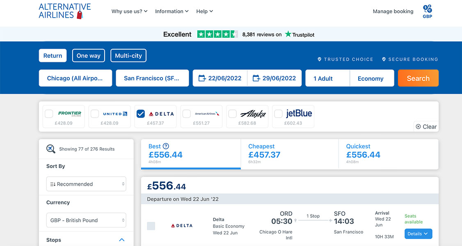Open the Help menu

pos(204,11)
